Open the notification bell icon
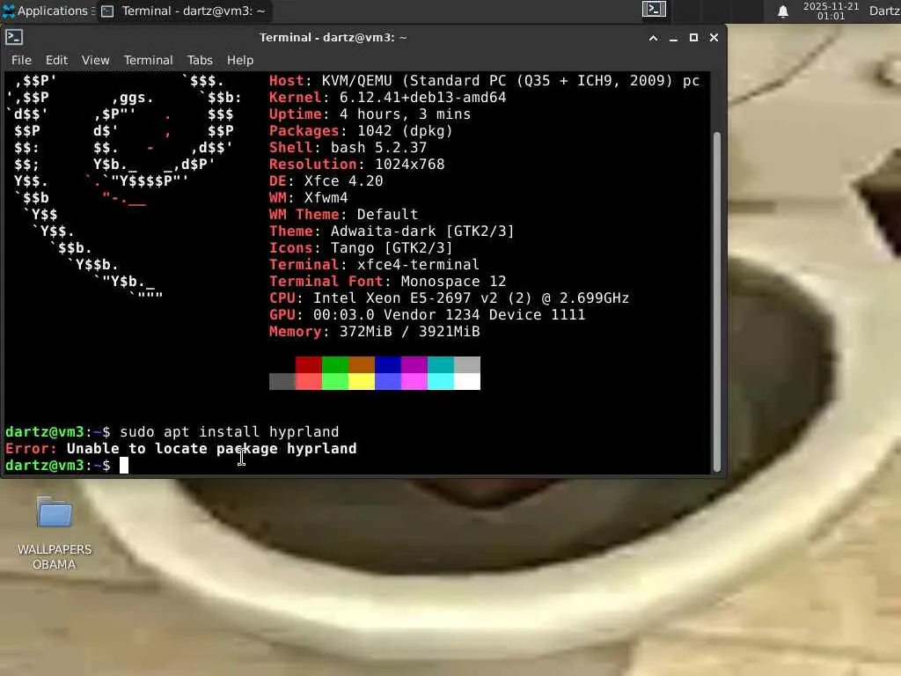This screenshot has height=676, width=901. pos(782,11)
